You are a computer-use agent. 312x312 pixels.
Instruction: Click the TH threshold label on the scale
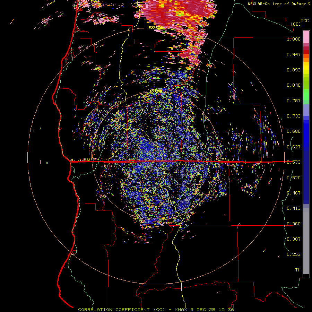coord(298,270)
